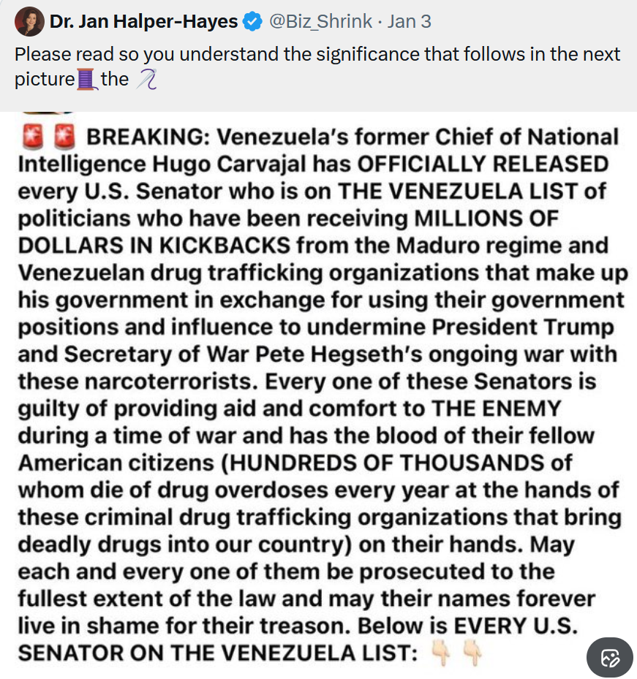Click the first pointing-down hand emoji
The height and width of the screenshot is (679, 637).
(442, 652)
